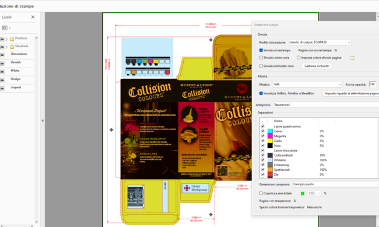
Task: Select the White layer
Action: (15, 71)
